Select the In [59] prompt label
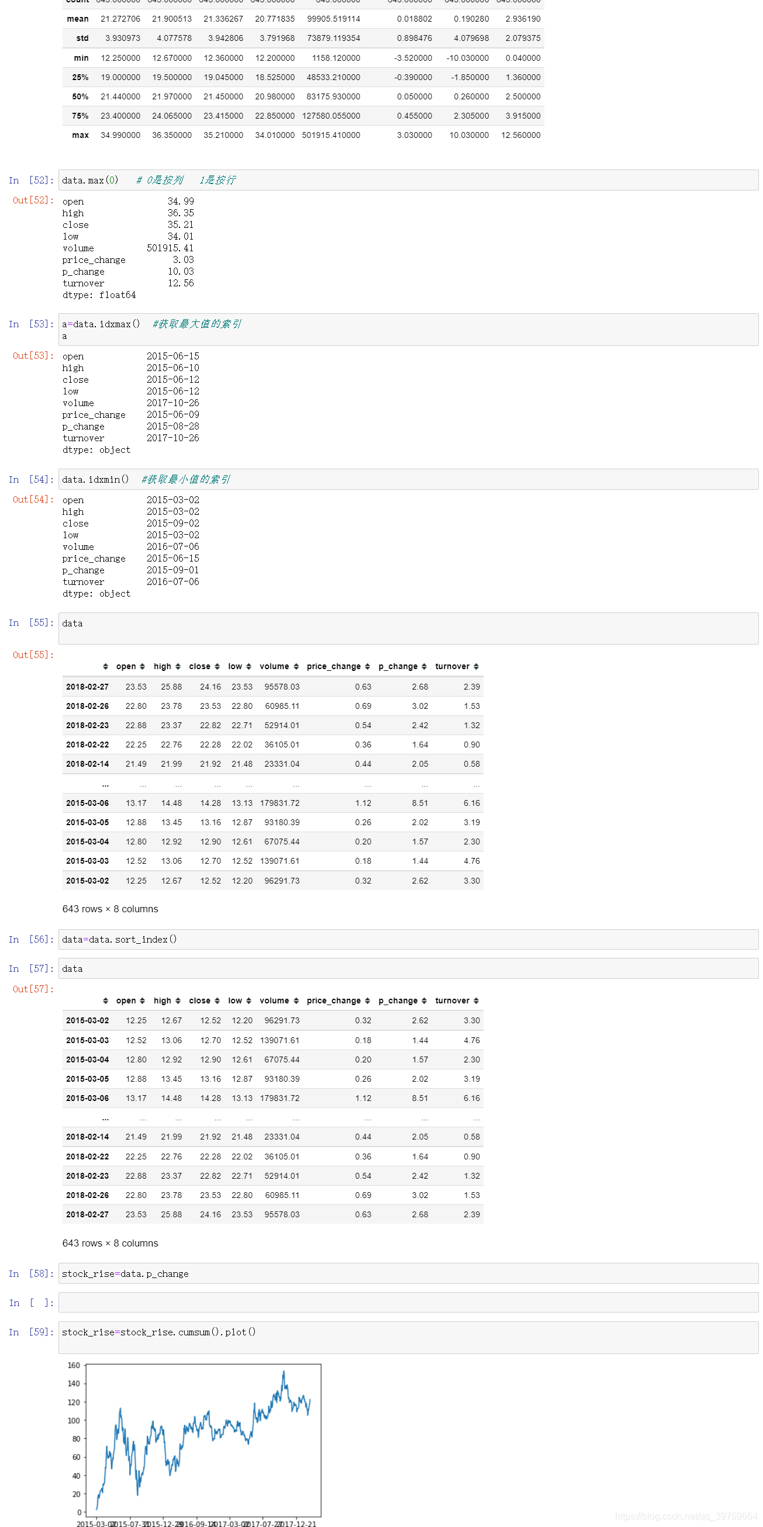Image resolution: width=763 pixels, height=1527 pixels. coord(32,1332)
